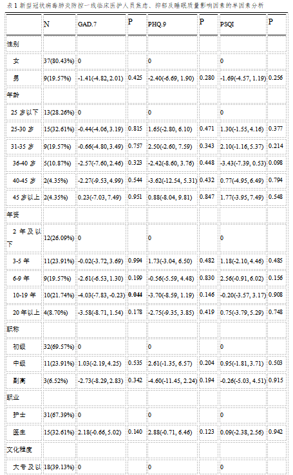Select the N column header cell
Screen dimensions: 293x475
click(x=46, y=24)
